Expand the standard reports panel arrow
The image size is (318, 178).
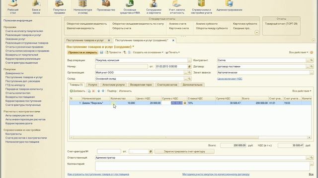[257, 32]
